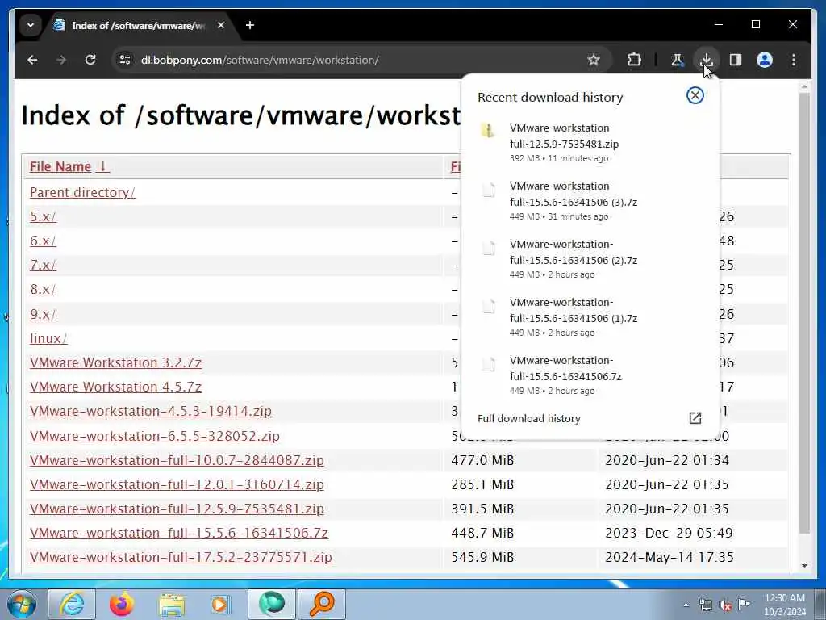Open the tab search dropdown arrow

pyautogui.click(x=31, y=25)
